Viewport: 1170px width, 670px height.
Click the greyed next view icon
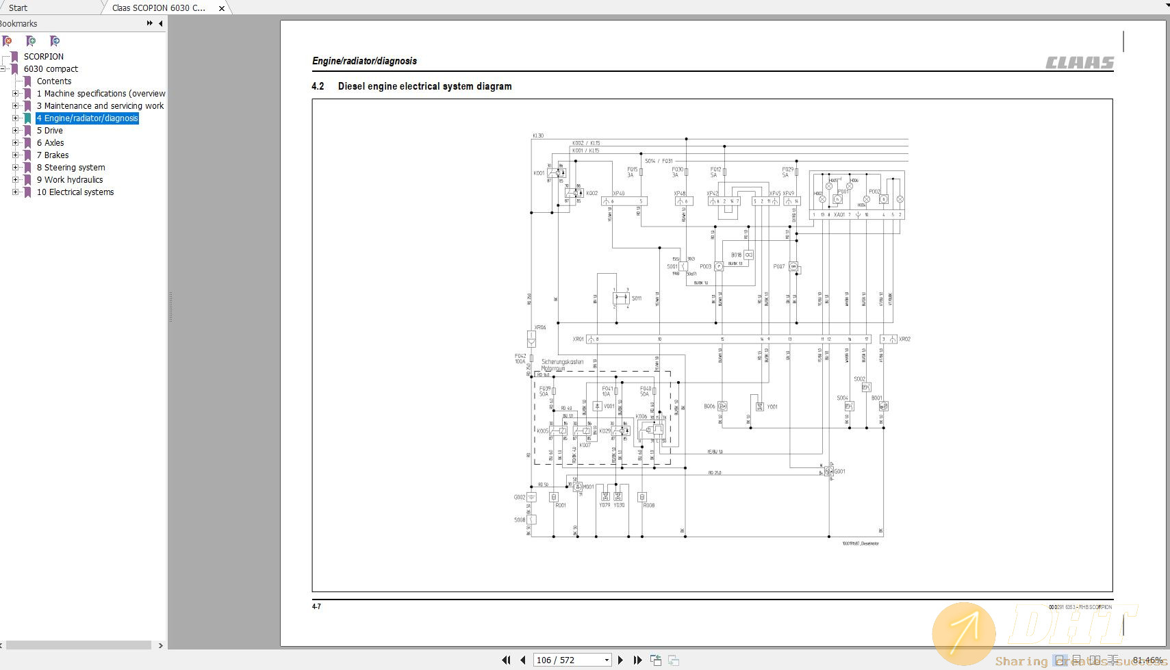(x=674, y=660)
